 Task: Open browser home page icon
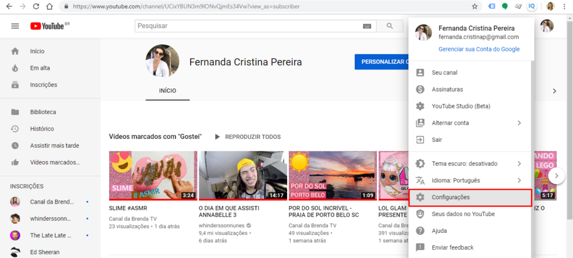(49, 6)
